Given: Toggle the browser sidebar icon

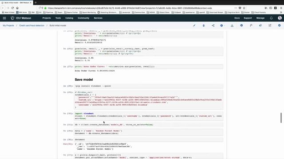Looking at the screenshot, I should coord(271,8).
